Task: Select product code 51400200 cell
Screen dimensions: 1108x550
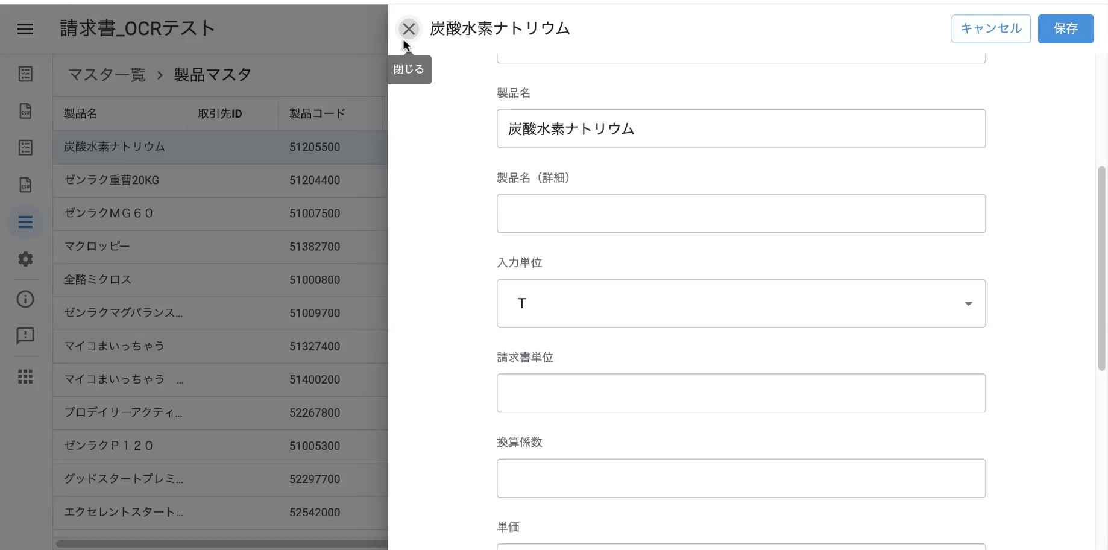Action: coord(315,379)
